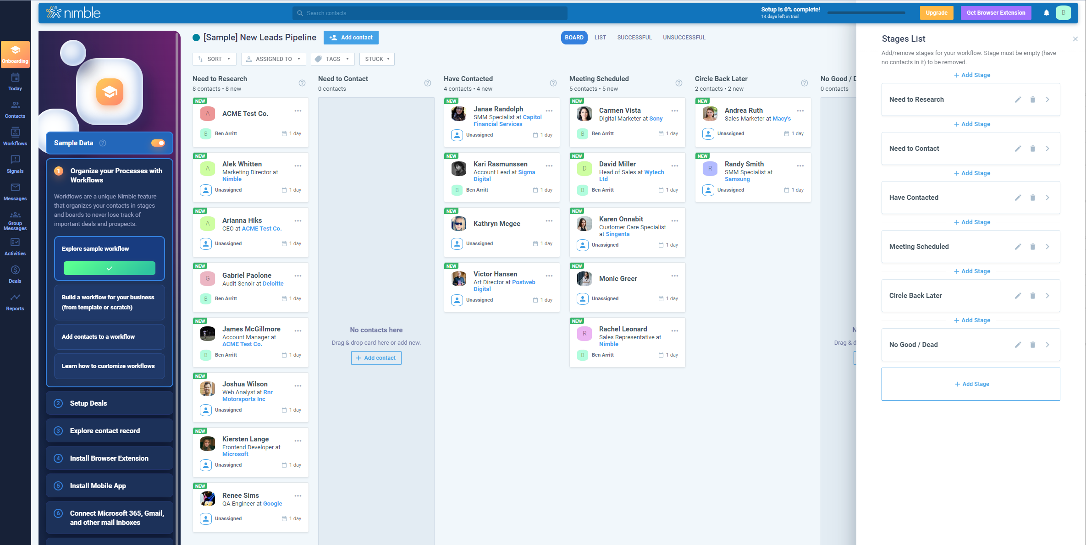The width and height of the screenshot is (1086, 545).
Task: Expand the Need to Research stage chevron
Action: pos(1047,99)
